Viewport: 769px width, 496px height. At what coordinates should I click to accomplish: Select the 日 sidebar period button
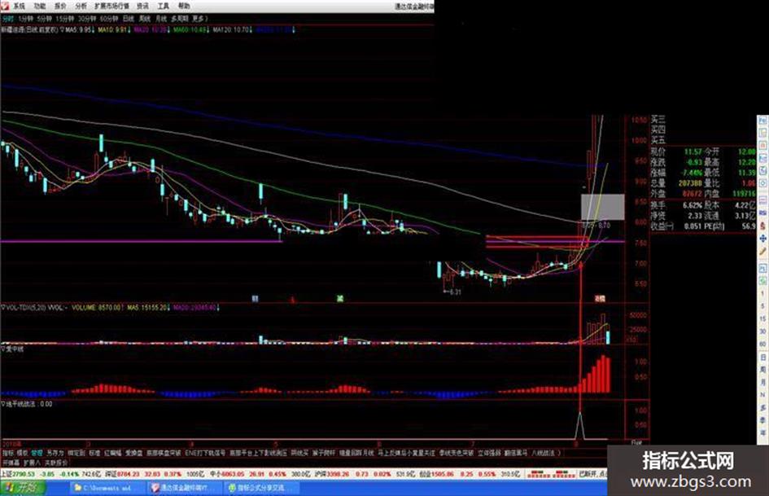pos(762,358)
